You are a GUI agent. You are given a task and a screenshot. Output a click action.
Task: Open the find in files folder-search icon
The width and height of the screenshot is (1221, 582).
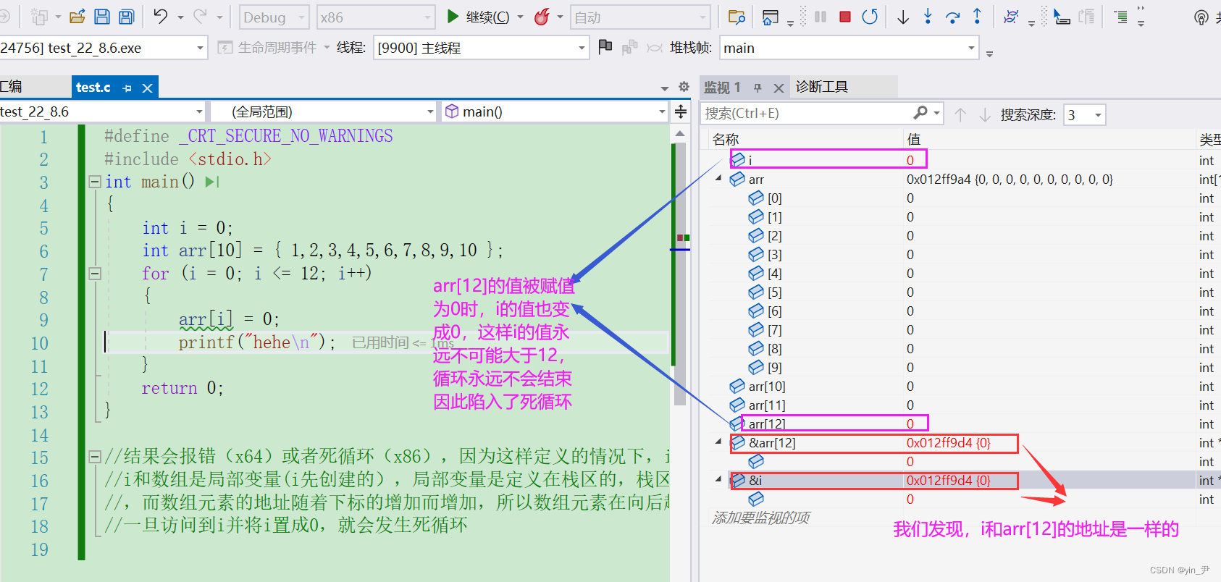pos(737,17)
